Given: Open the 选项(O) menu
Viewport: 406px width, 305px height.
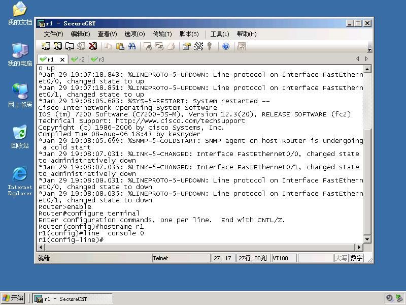Looking at the screenshot, I should point(134,34).
